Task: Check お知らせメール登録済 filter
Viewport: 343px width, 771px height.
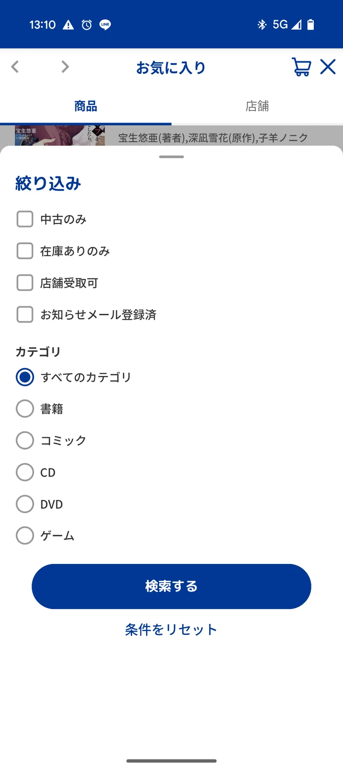Action: pyautogui.click(x=25, y=314)
